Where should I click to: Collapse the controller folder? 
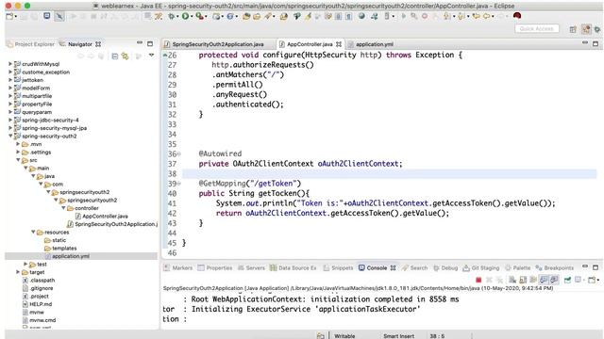pyautogui.click(x=64, y=208)
